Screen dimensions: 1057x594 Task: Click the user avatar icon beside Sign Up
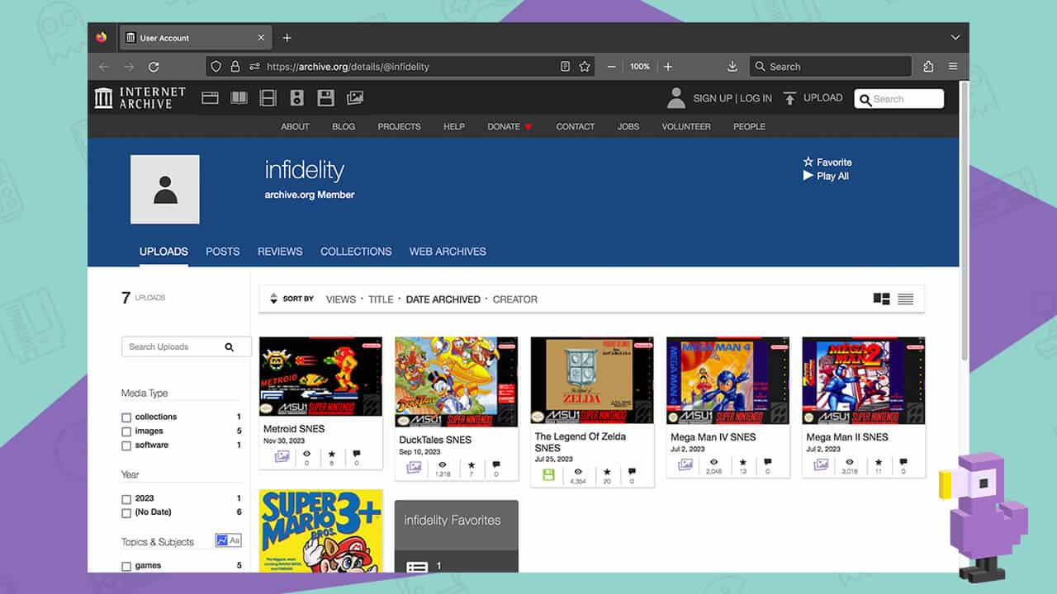(676, 98)
